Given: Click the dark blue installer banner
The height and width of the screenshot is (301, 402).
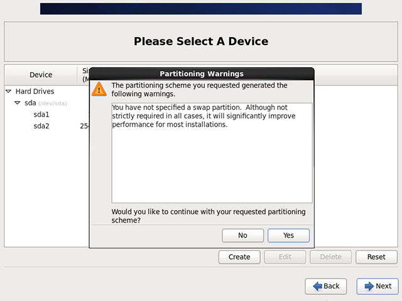Looking at the screenshot, I should tap(201, 9).
